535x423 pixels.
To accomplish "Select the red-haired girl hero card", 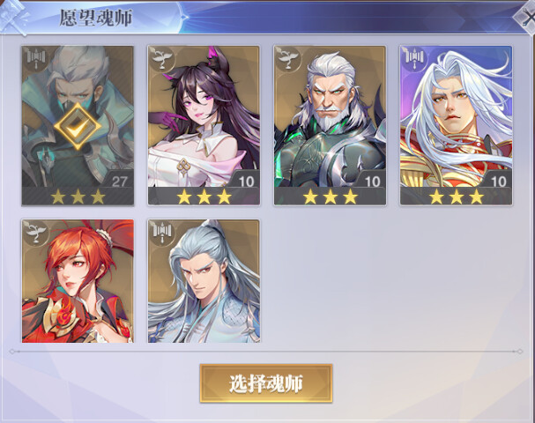I will [78, 281].
